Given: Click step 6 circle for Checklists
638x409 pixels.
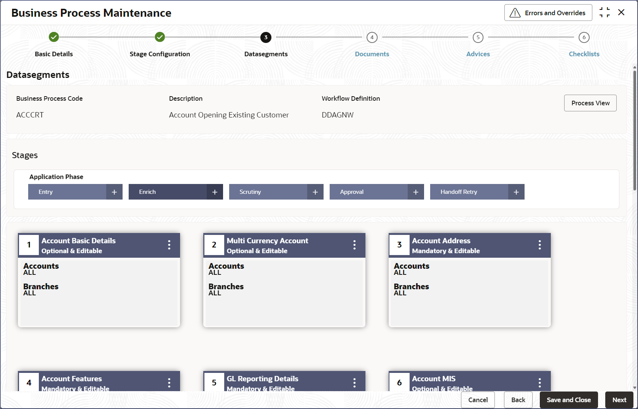Looking at the screenshot, I should click(x=584, y=37).
